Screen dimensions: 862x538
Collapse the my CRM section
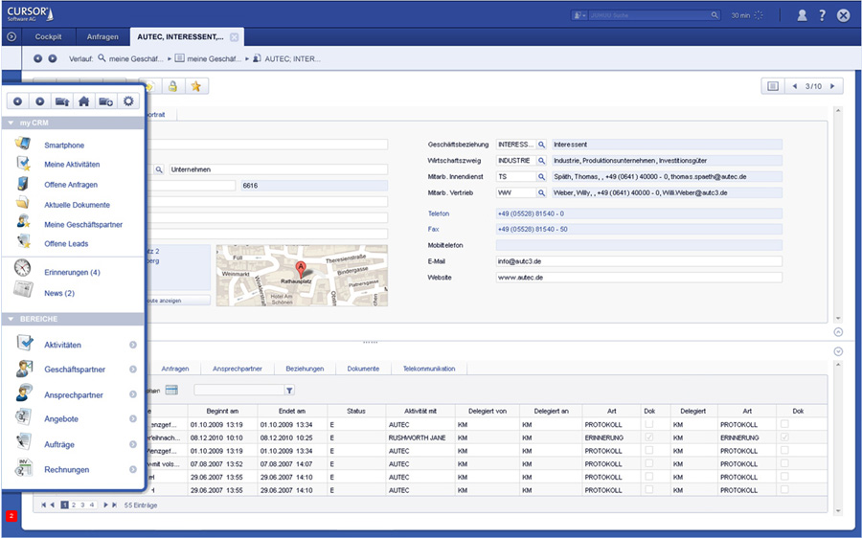pos(10,123)
